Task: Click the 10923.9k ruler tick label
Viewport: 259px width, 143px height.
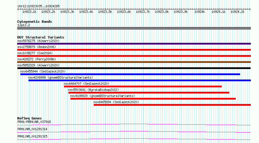Action: 181,12
